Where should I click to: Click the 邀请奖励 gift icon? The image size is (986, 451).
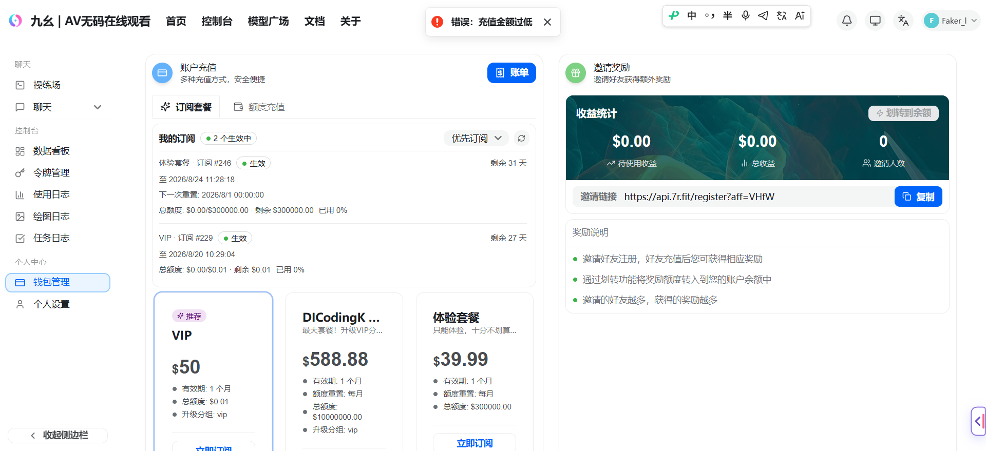(x=576, y=73)
